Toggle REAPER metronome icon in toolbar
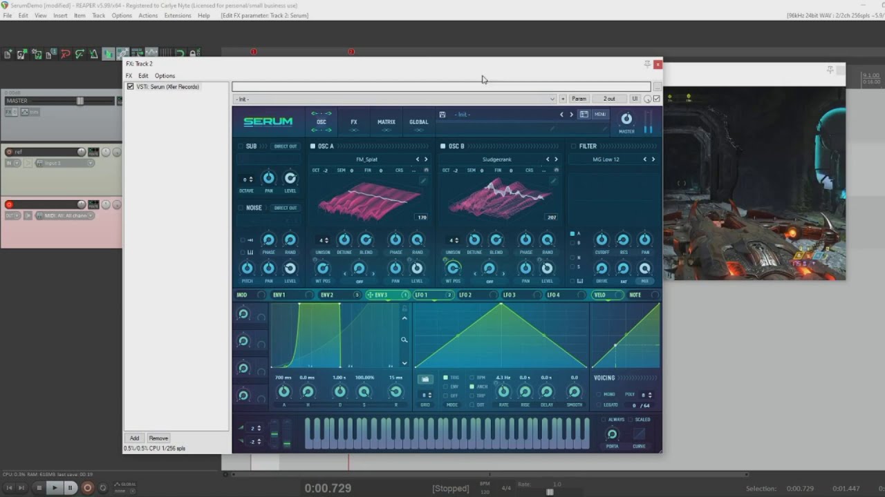Screen dimensions: 885x497 pos(94,54)
